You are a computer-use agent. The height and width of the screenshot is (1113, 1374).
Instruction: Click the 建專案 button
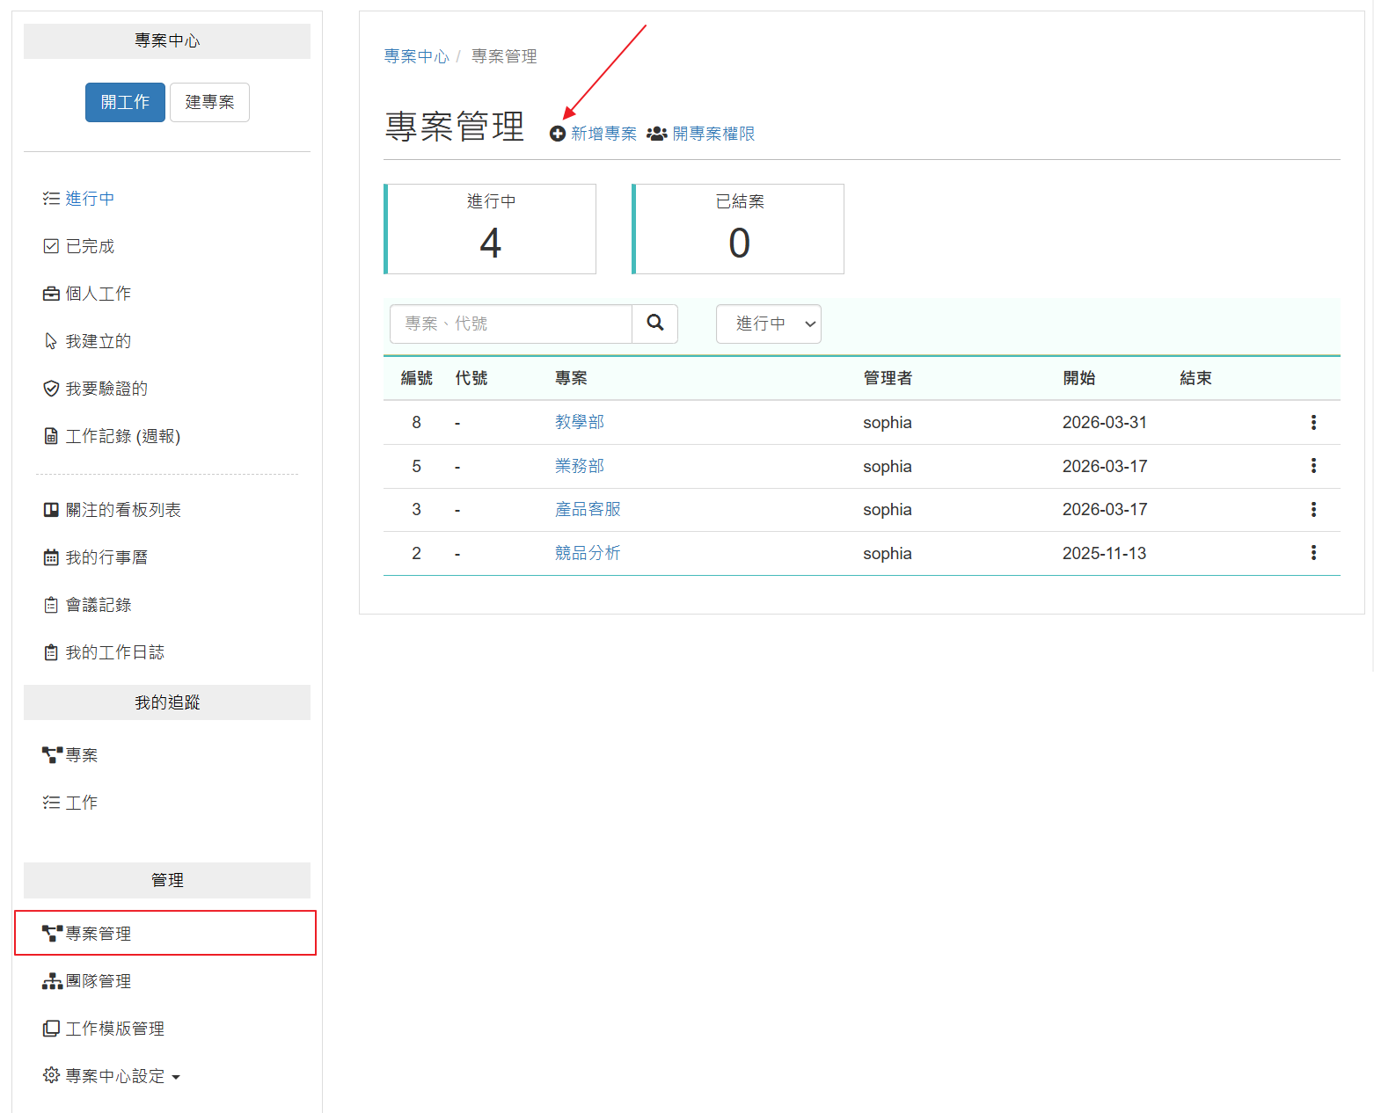pyautogui.click(x=209, y=102)
